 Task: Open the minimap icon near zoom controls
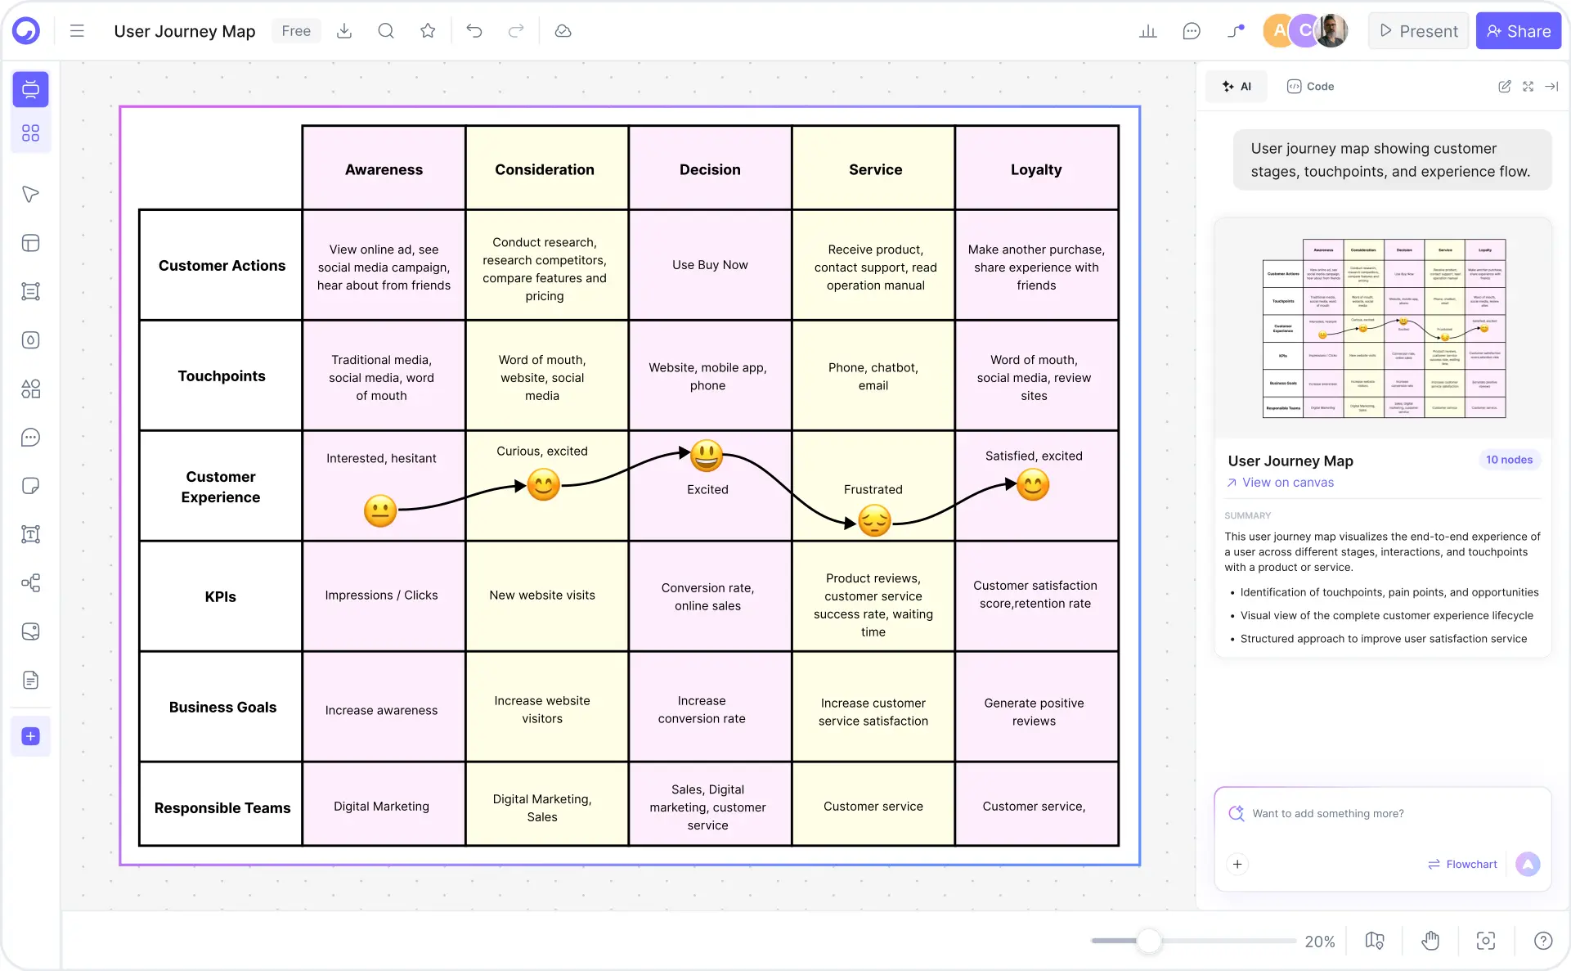click(1374, 941)
